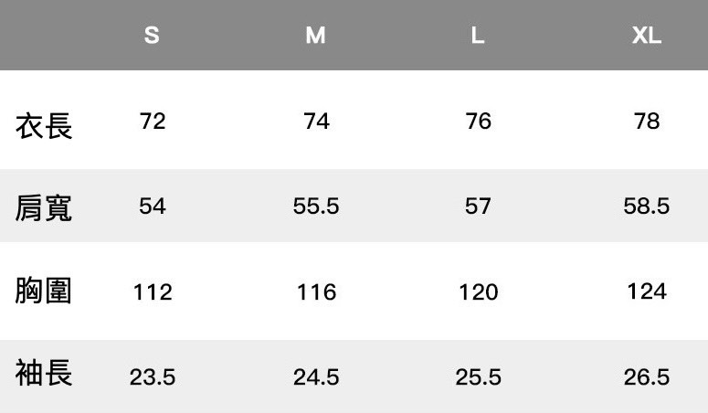
Task: Click the 胸圍 row label
Action: point(44,291)
